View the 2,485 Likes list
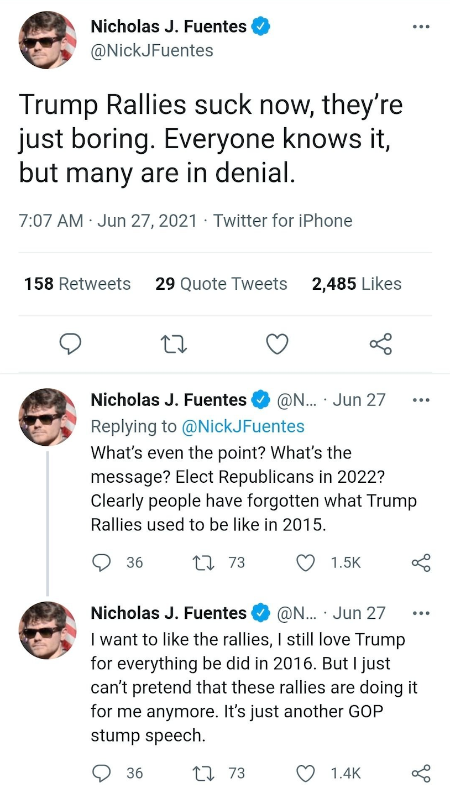The height and width of the screenshot is (793, 450). (357, 284)
